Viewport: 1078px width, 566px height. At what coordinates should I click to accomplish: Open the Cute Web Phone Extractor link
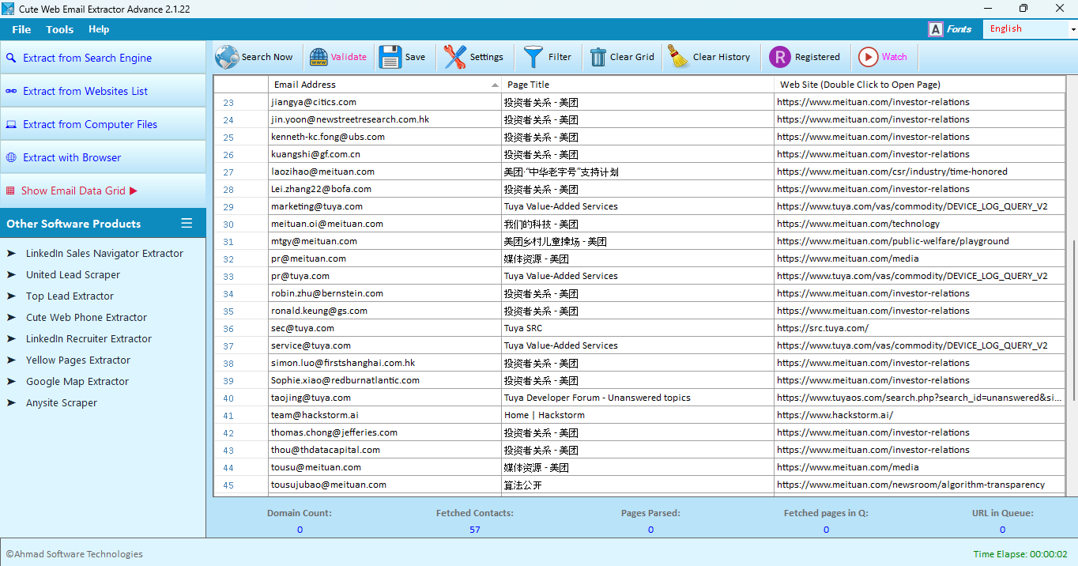coord(86,318)
